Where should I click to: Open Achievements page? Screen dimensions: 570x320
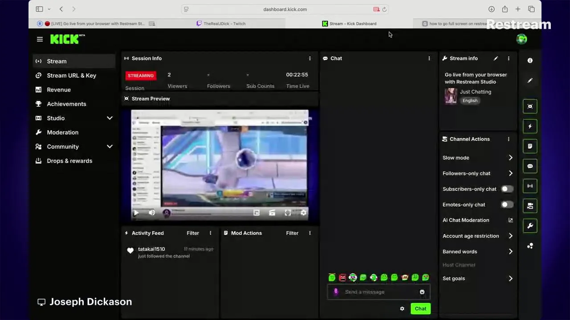(x=74, y=104)
